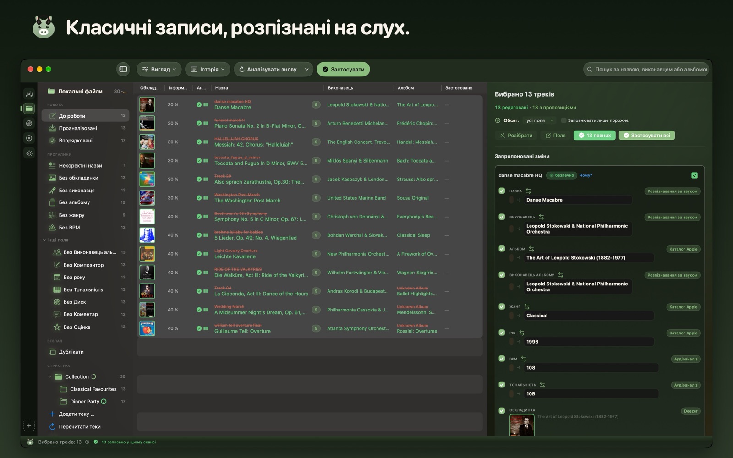Click the plus button at bottom of left rail
733x458 pixels.
pyautogui.click(x=29, y=426)
